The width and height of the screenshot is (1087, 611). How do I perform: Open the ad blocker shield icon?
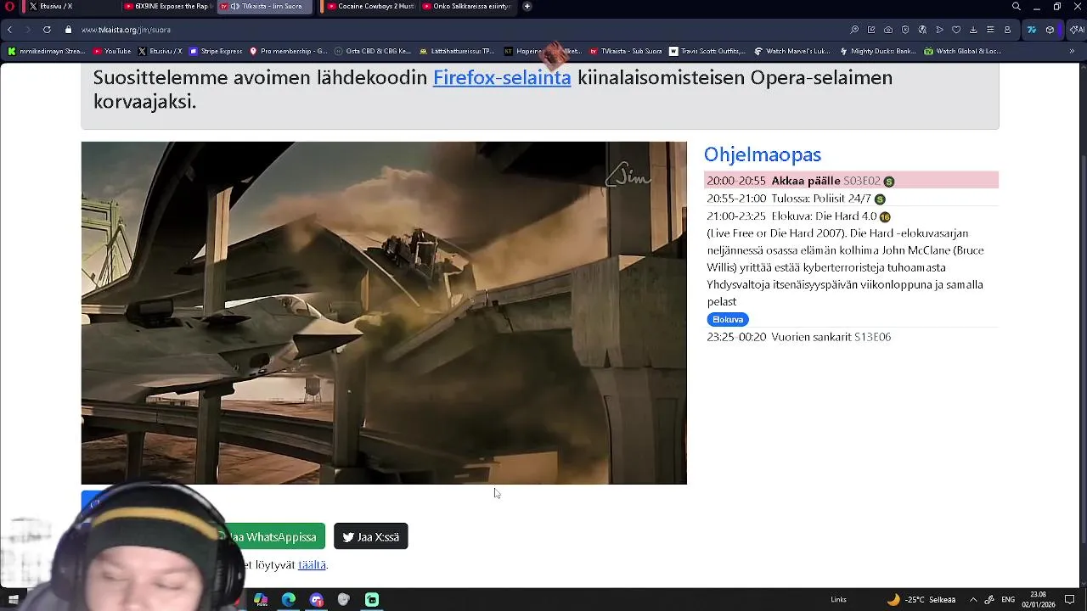click(x=905, y=30)
